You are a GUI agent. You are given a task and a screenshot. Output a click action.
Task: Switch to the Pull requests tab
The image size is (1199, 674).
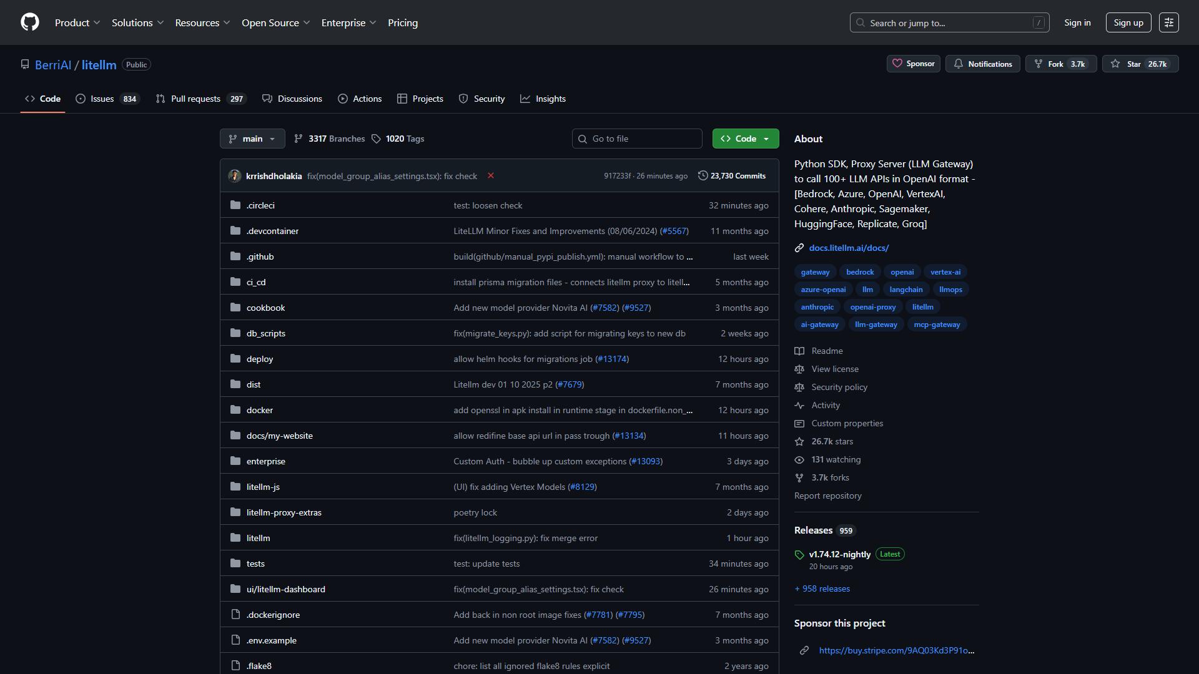(x=200, y=99)
